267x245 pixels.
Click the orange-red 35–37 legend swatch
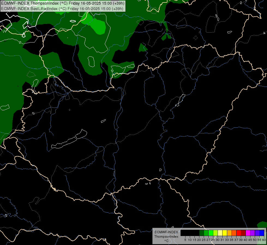tap(234, 233)
